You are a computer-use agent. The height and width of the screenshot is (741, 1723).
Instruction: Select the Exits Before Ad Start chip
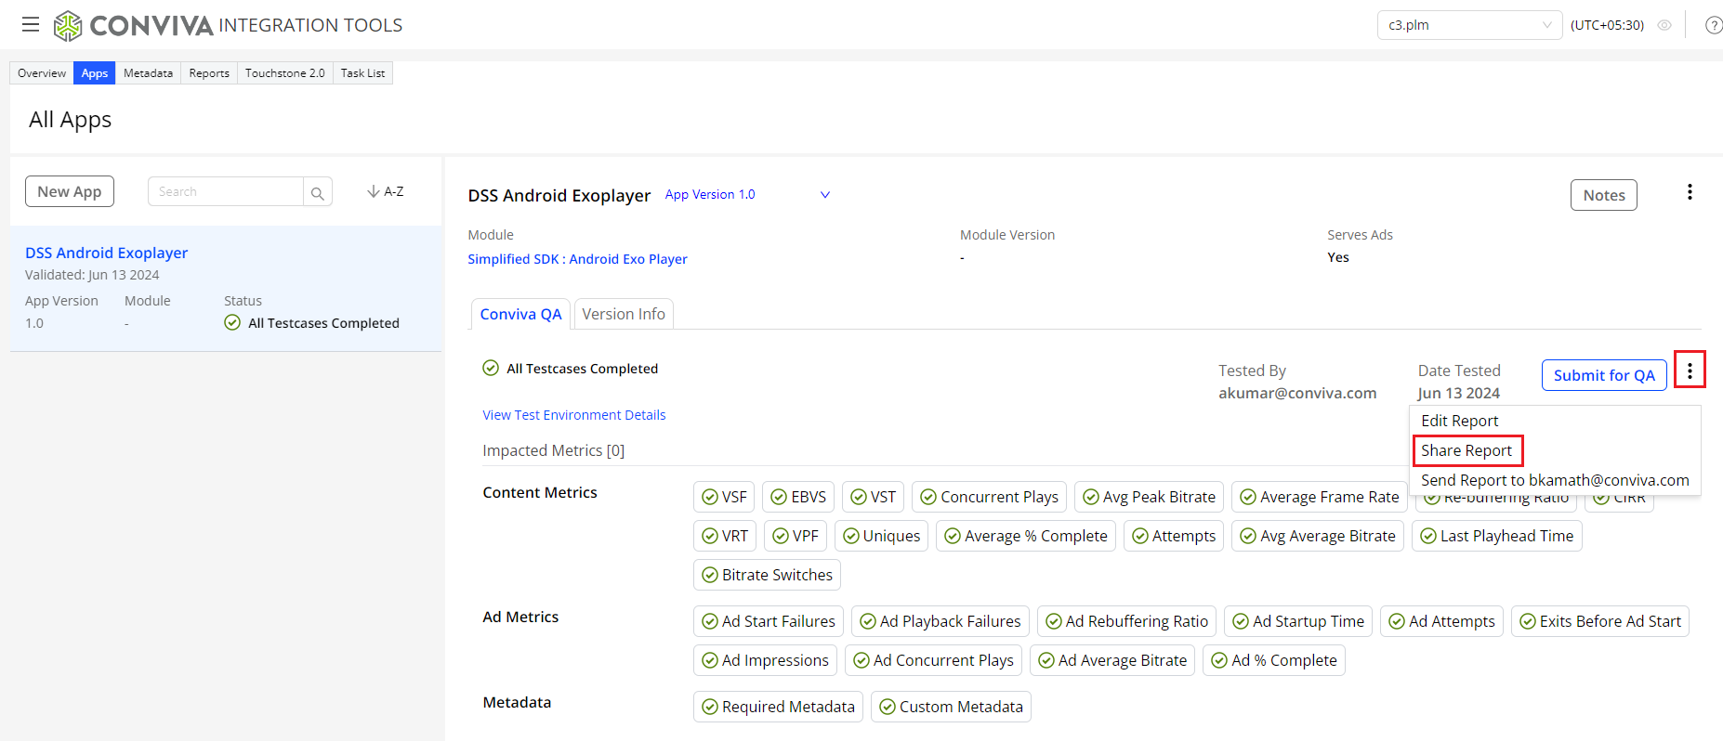click(1599, 621)
